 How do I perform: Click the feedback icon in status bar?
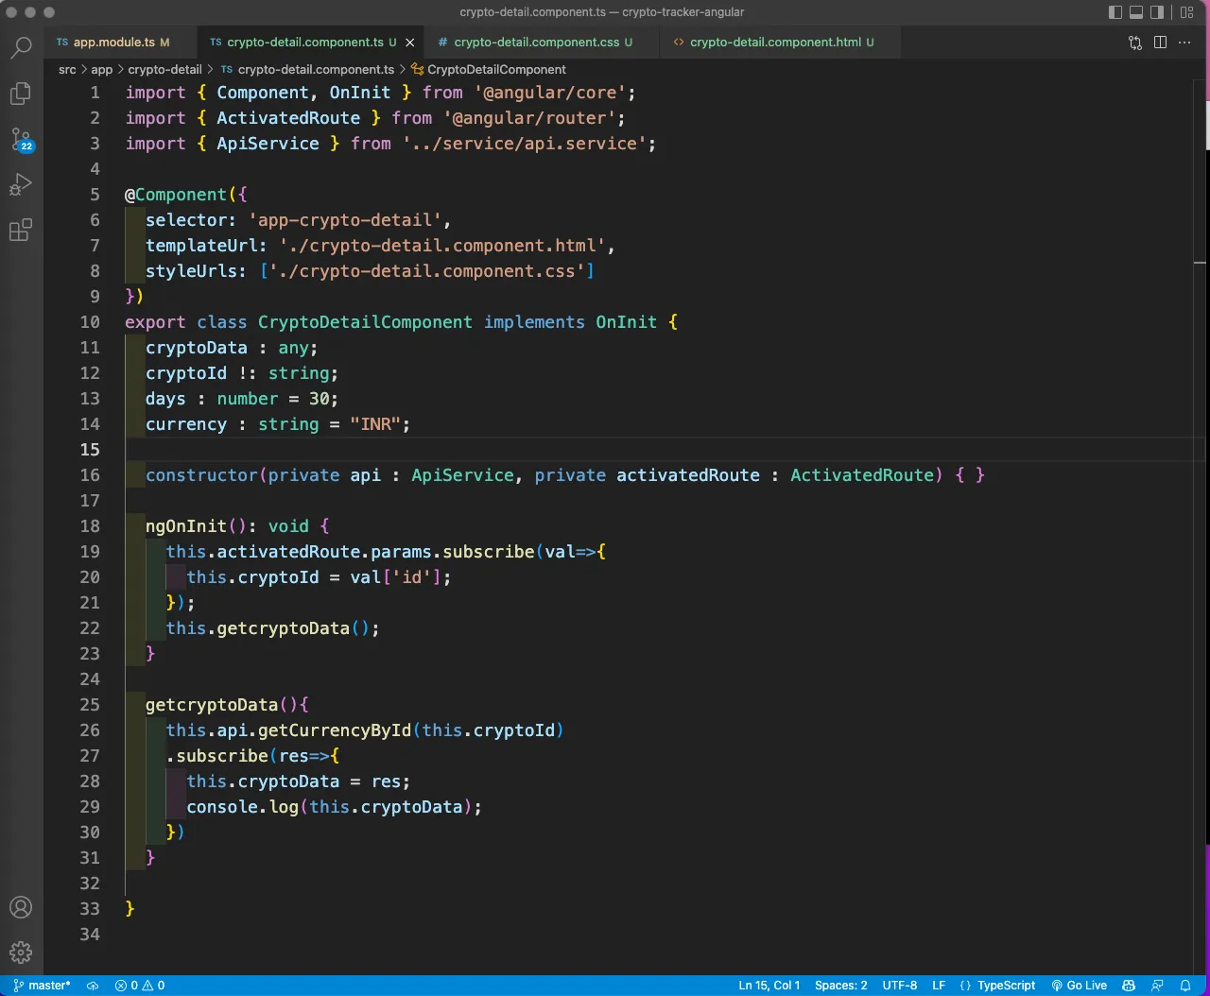1157,986
